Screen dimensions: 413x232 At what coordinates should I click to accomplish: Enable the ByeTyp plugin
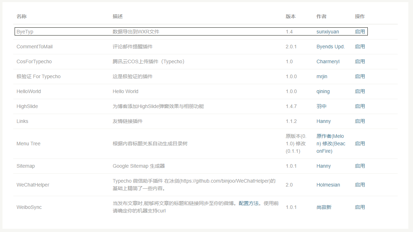pyautogui.click(x=360, y=32)
